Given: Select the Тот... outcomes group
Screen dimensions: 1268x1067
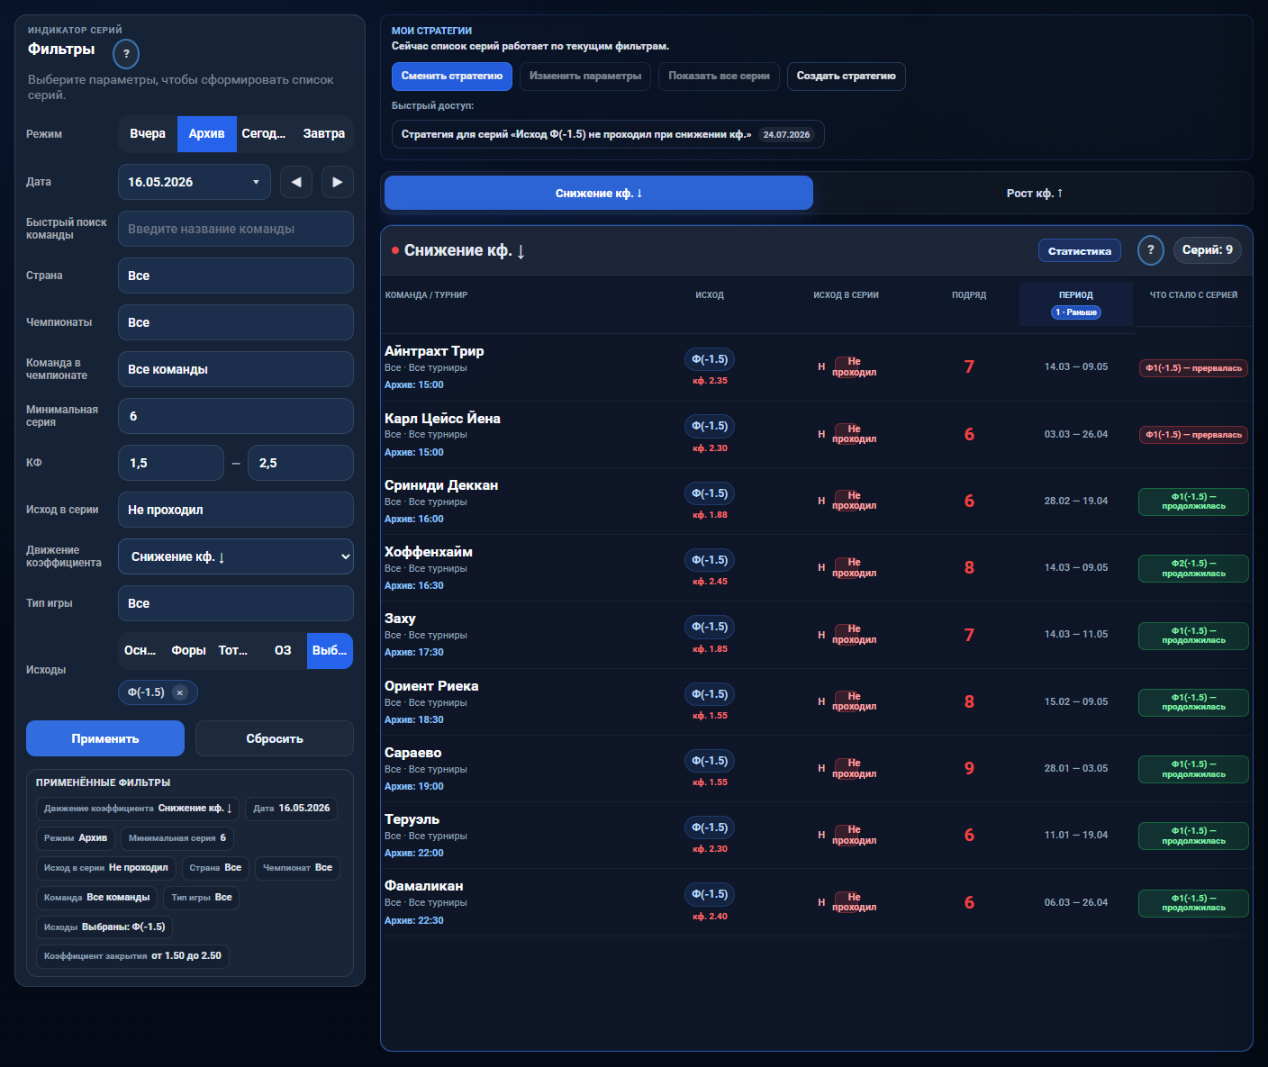Looking at the screenshot, I should 234,650.
